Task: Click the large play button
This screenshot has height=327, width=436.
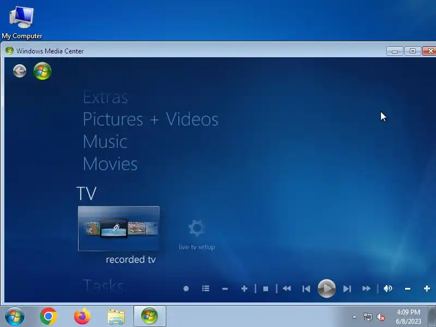Action: pos(326,289)
